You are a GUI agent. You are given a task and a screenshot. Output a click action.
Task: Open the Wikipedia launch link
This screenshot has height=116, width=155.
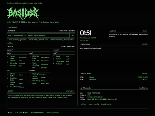point(13,63)
